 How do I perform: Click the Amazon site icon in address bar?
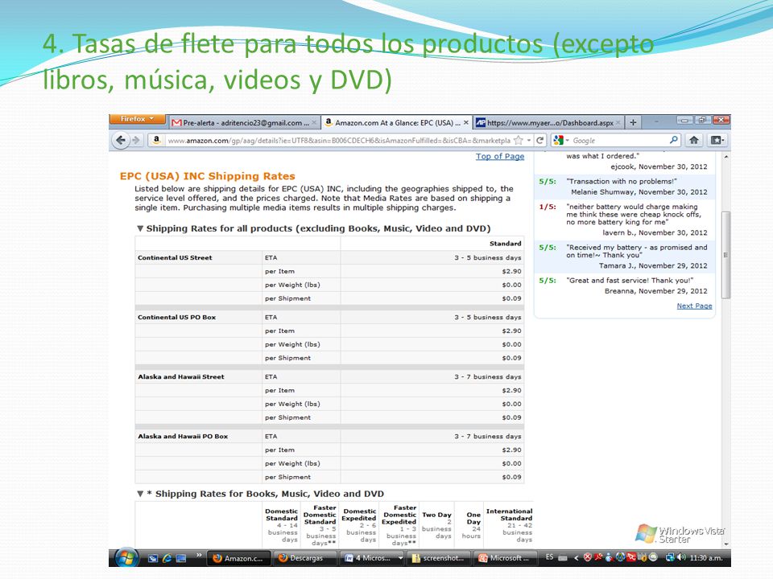pos(155,140)
